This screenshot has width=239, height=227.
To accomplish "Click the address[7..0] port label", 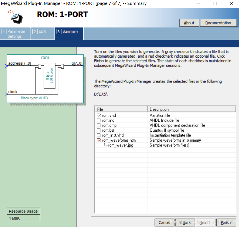I will [20, 63].
